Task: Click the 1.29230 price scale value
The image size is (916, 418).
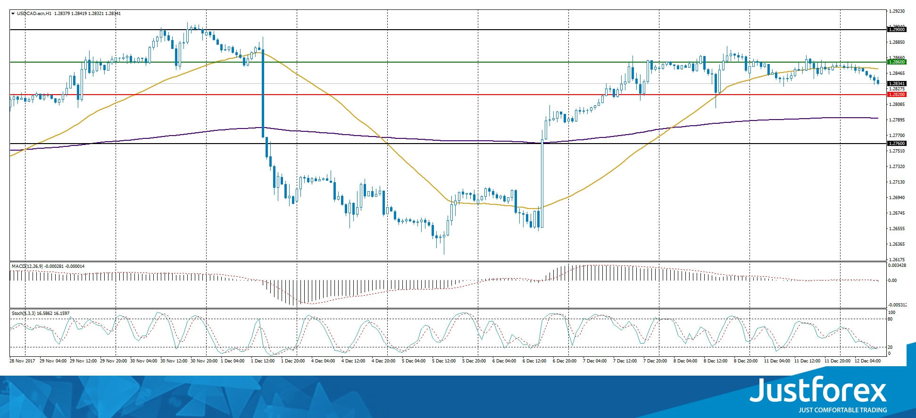Action: [897, 11]
